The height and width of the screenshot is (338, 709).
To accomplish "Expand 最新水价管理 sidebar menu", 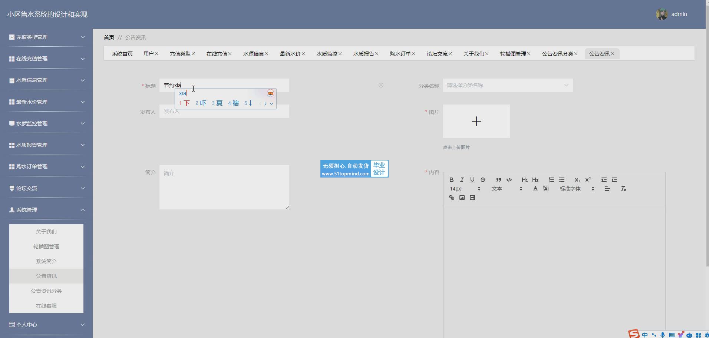I will [46, 102].
